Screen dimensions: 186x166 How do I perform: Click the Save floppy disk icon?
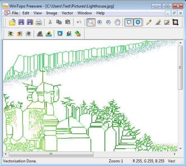click(21, 22)
